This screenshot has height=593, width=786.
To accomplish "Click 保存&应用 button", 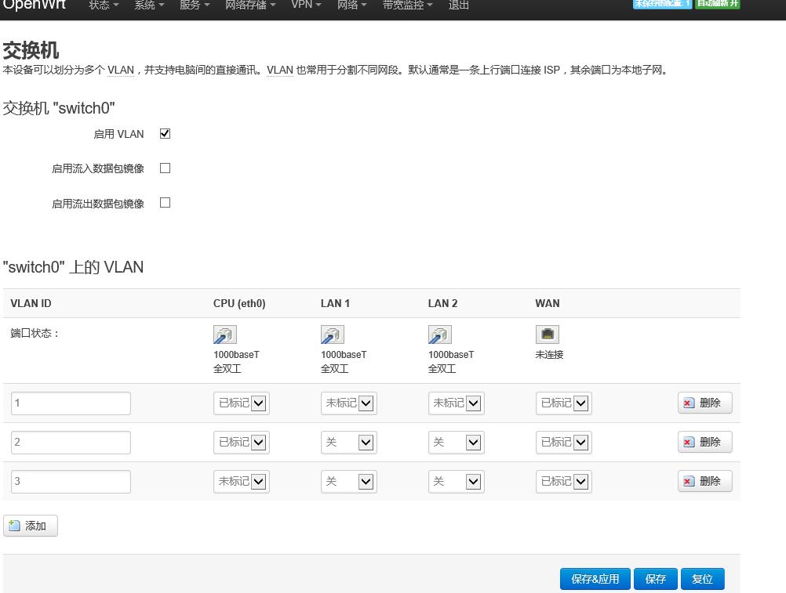I will [x=595, y=579].
